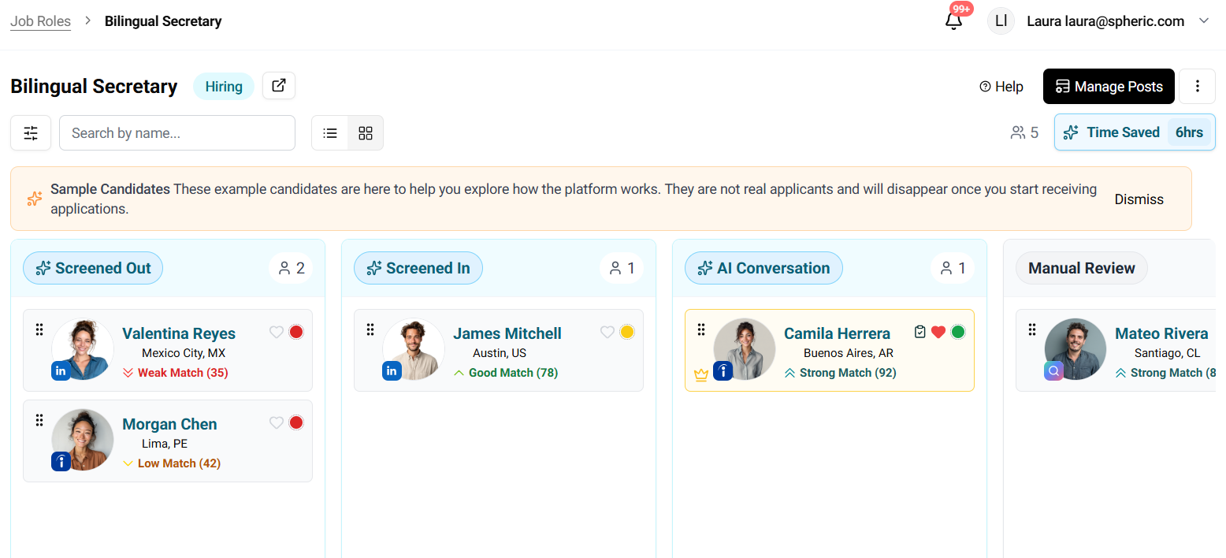Favorite Valentina Reyes with heart icon
This screenshot has width=1226, height=558.
276,332
